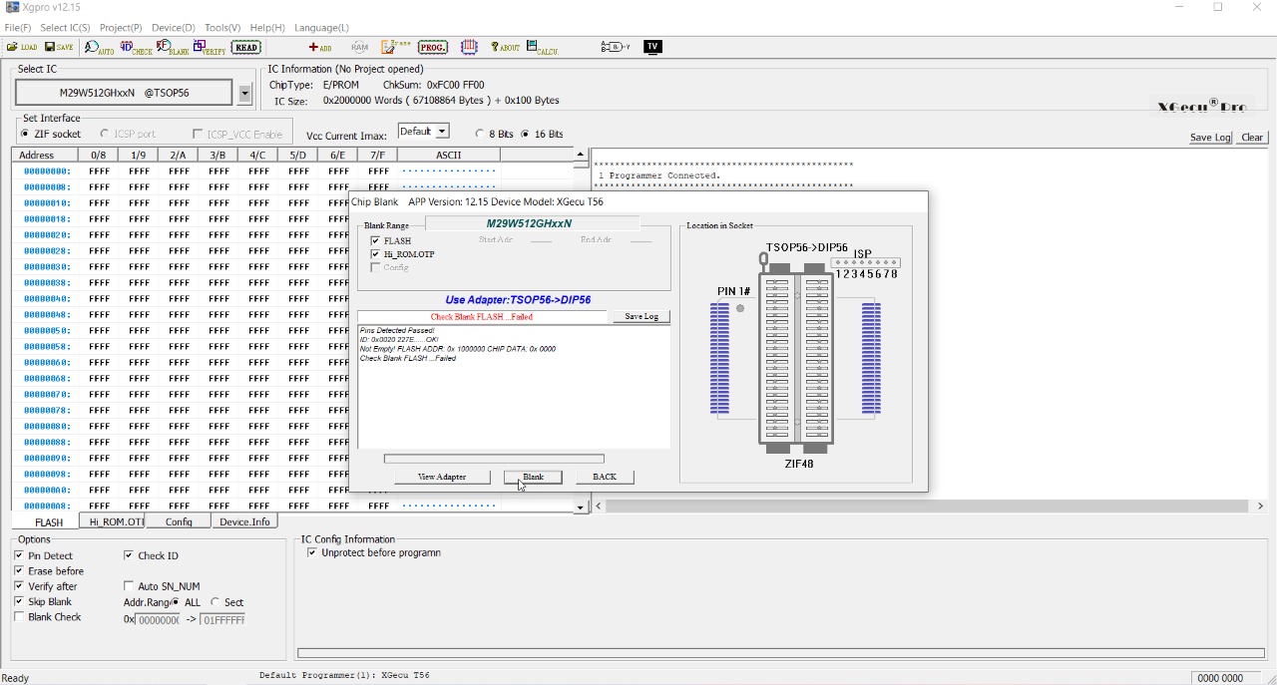Open the Select IC dropdown arrow
Screen dimensions: 1277x685
point(244,93)
